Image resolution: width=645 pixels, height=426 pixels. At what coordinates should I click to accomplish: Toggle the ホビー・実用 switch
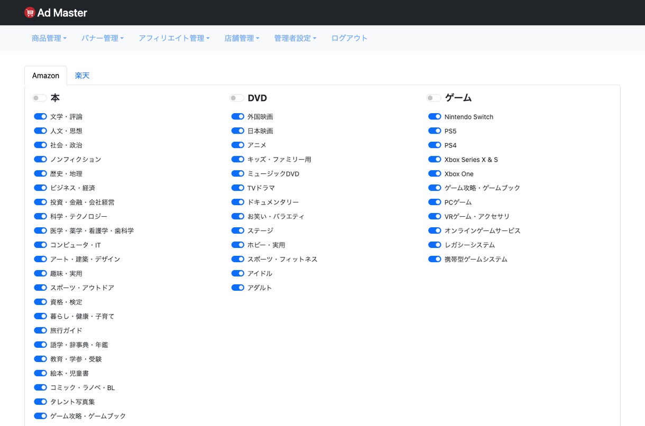238,245
